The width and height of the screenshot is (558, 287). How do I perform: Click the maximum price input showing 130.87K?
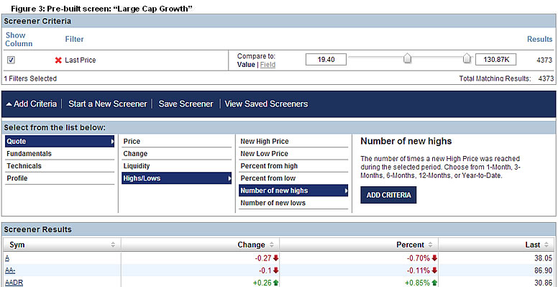[x=495, y=60]
